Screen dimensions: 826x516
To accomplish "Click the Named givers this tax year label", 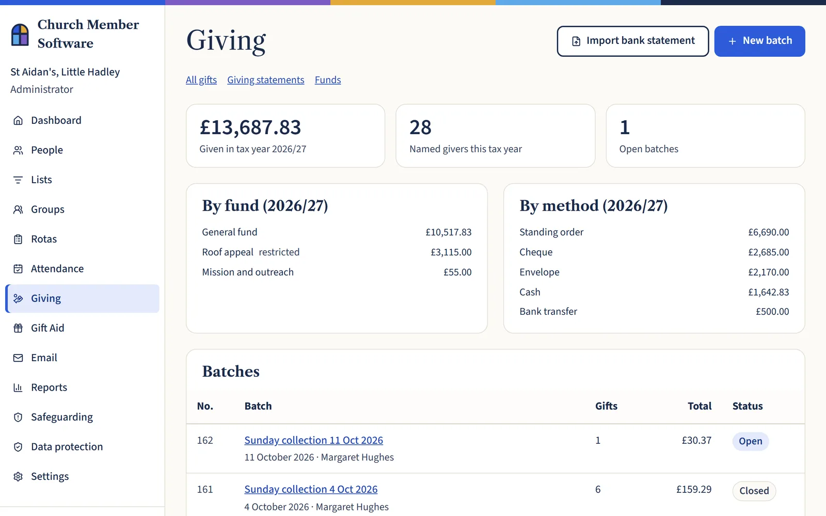I will pos(466,149).
